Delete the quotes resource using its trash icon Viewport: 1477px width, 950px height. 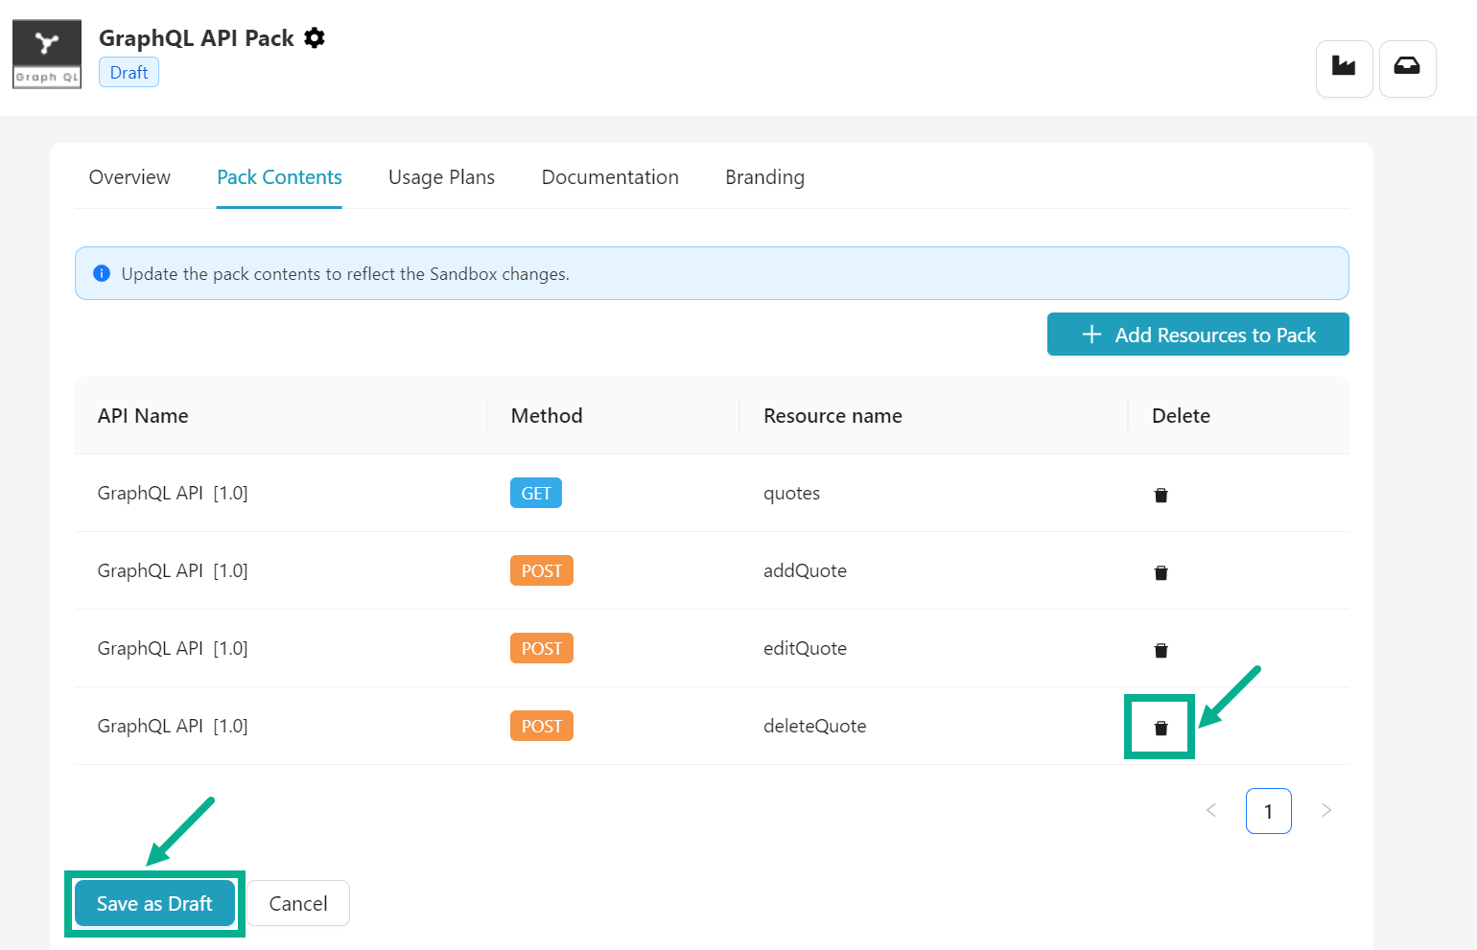click(x=1160, y=495)
